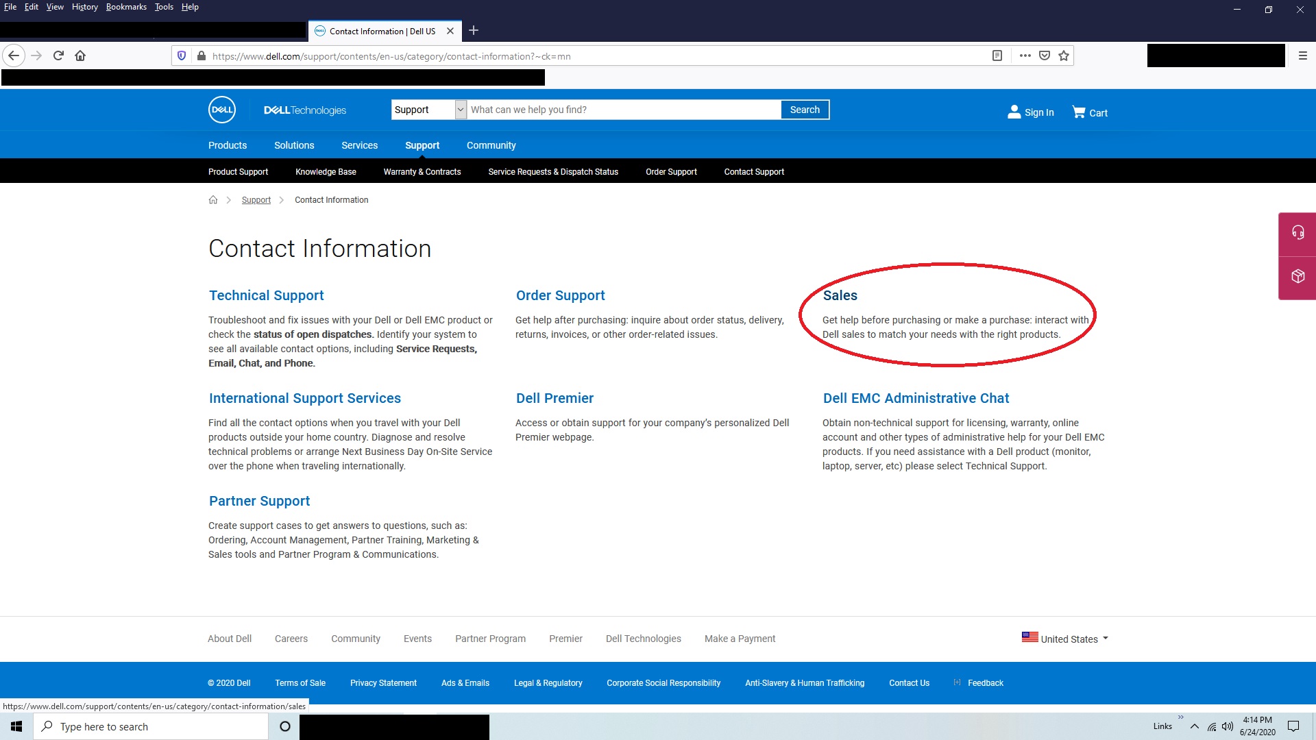Reload the page
Screen dimensions: 1316x740
coord(58,56)
